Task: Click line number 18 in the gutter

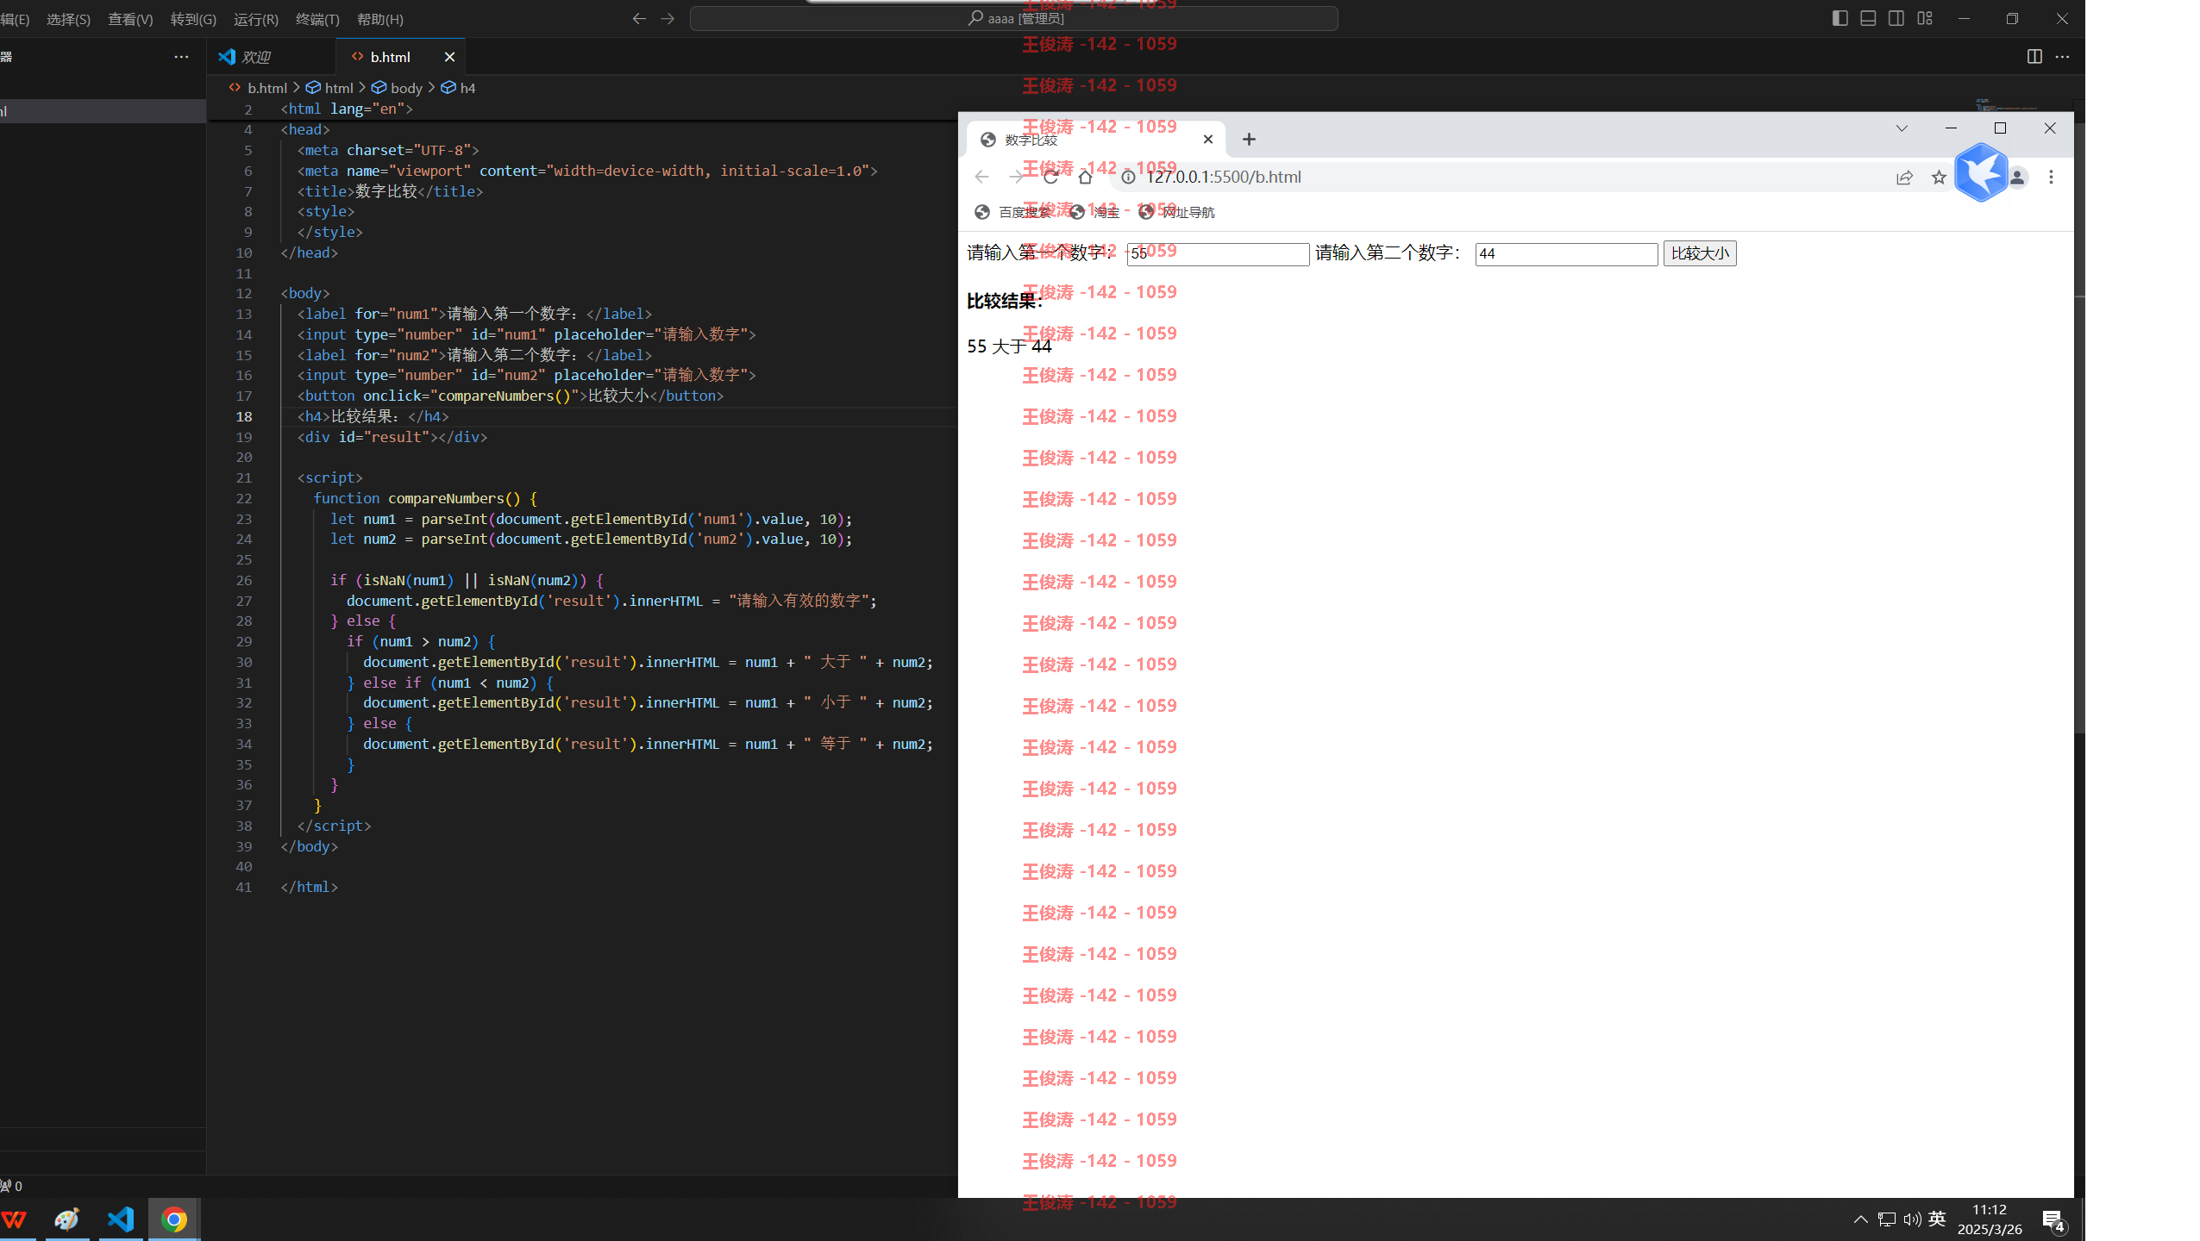Action: pyautogui.click(x=244, y=416)
